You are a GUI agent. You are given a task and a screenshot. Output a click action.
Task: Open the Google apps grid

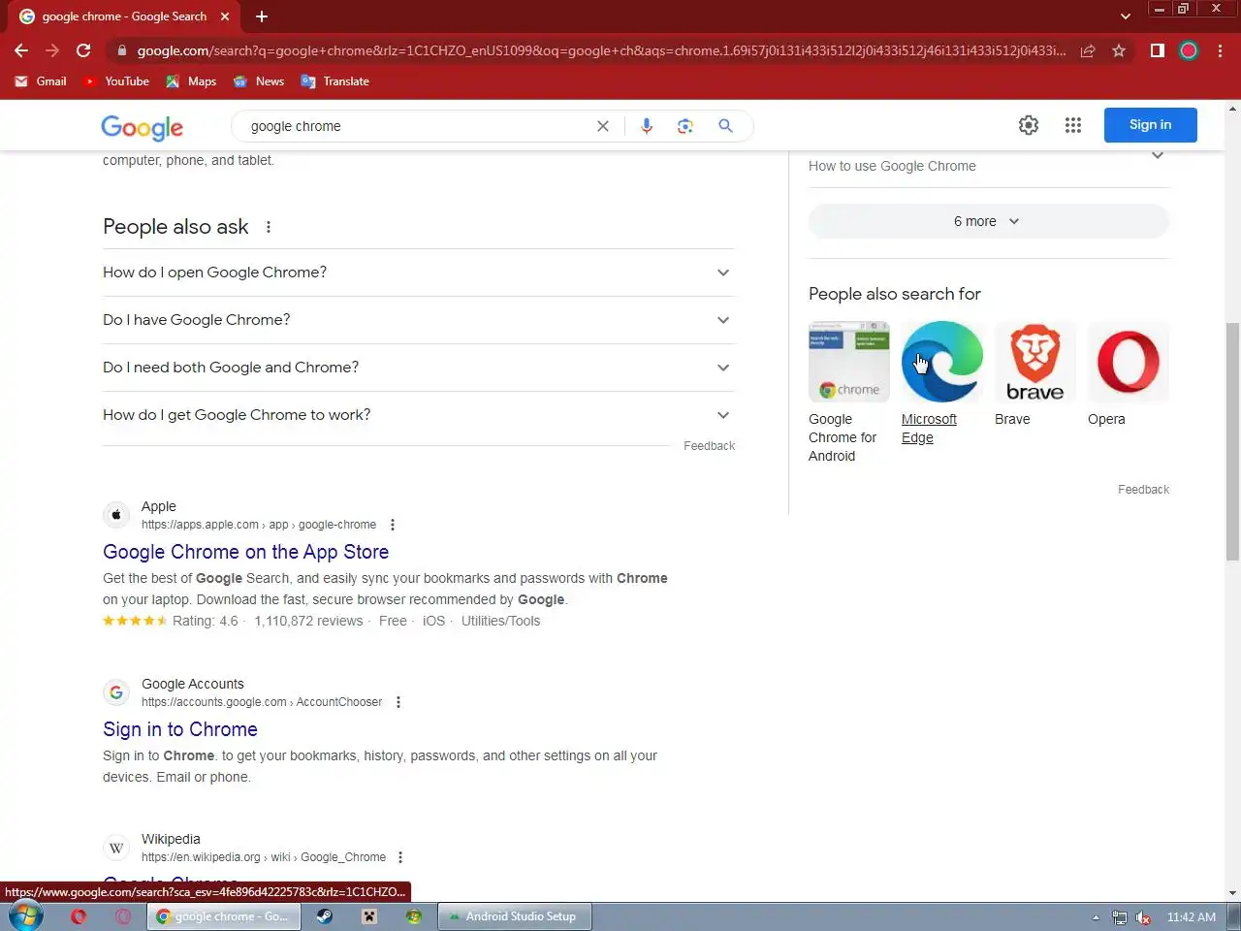click(1073, 125)
